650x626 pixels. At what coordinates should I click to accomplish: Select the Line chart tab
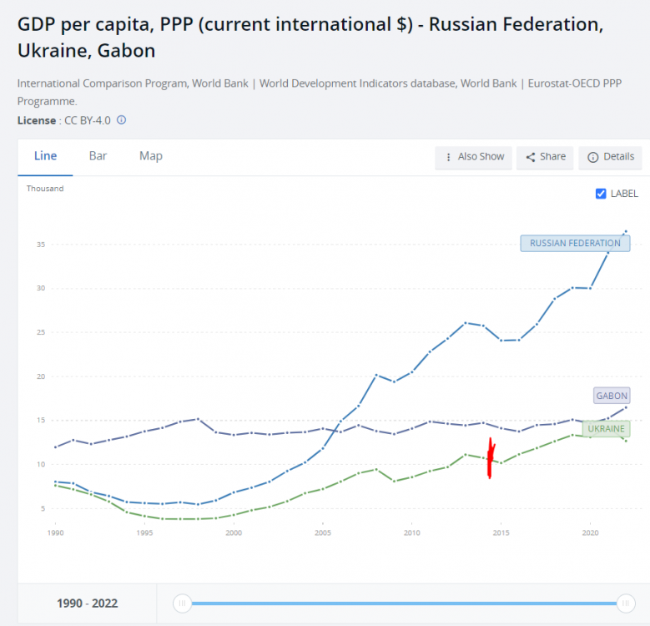pos(45,156)
